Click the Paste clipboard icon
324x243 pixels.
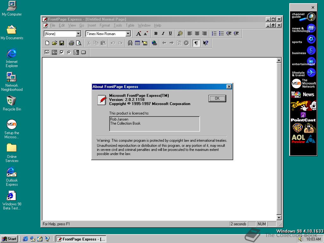(x=103, y=43)
